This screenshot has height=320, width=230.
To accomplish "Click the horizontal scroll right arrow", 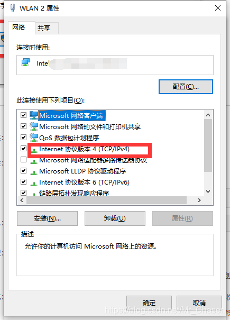I will [199, 200].
